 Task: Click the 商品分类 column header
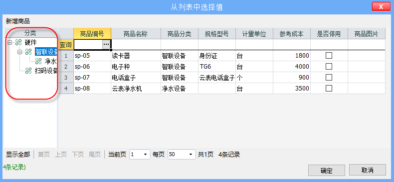180,34
